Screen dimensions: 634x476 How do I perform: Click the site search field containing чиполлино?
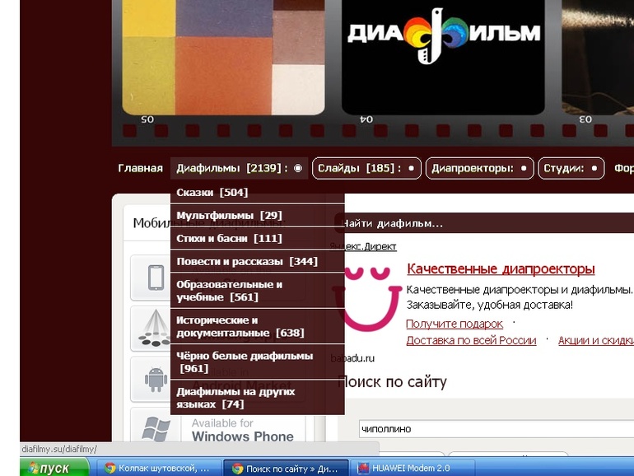pyautogui.click(x=496, y=429)
